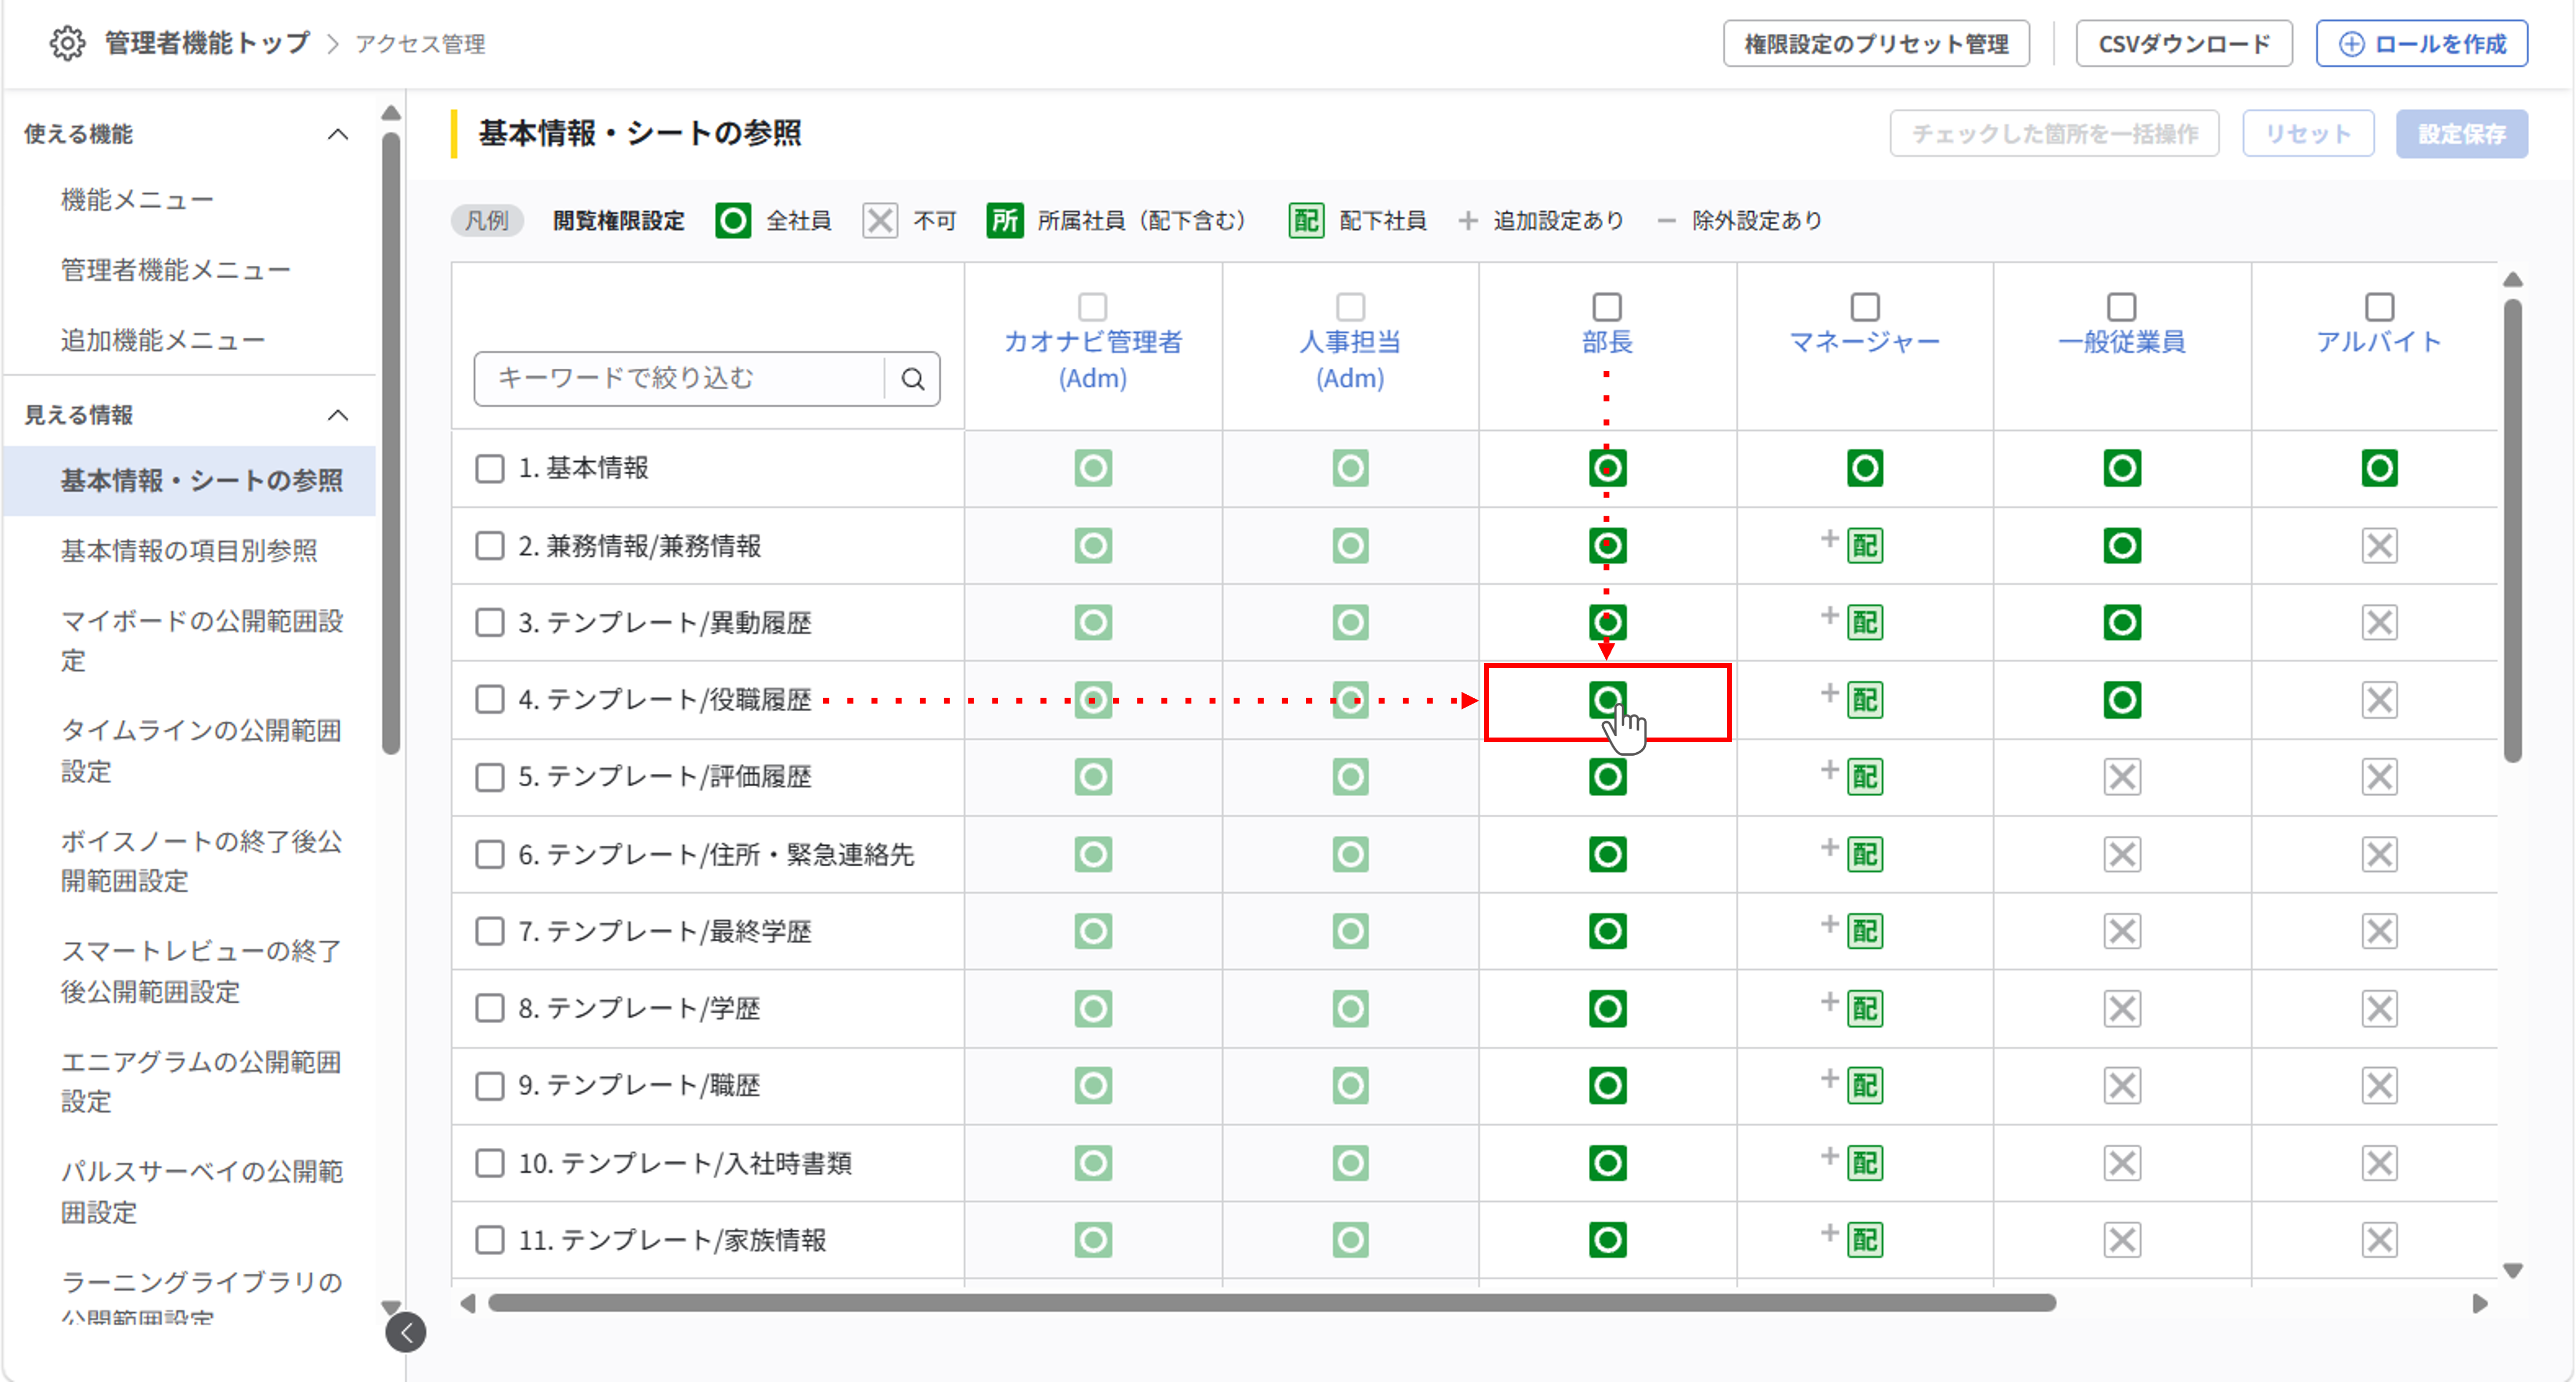The image size is (2576, 1382).
Task: Click the リセット button
Action: point(2308,134)
